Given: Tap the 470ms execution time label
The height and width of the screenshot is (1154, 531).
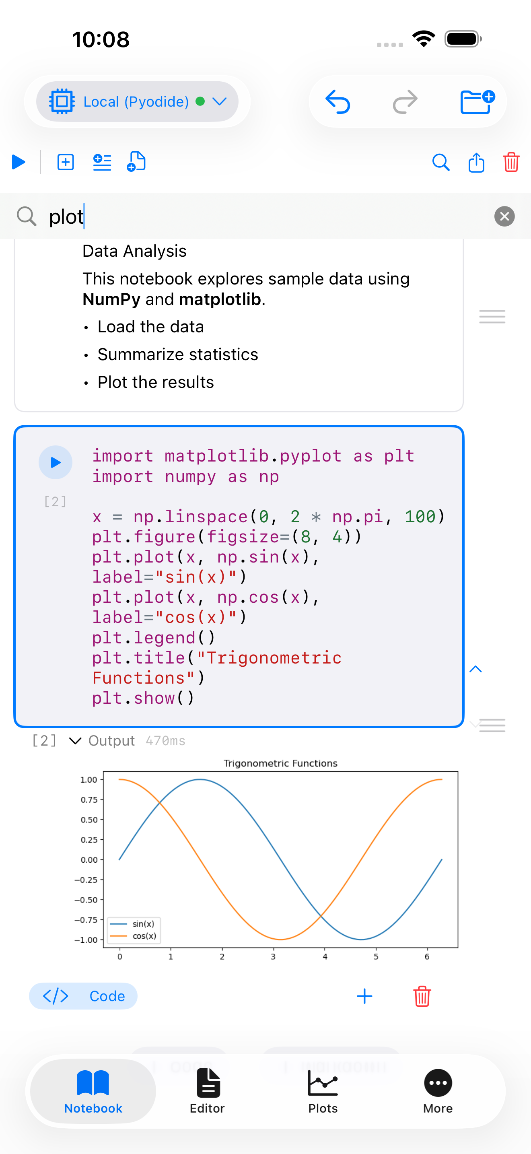Looking at the screenshot, I should point(165,740).
